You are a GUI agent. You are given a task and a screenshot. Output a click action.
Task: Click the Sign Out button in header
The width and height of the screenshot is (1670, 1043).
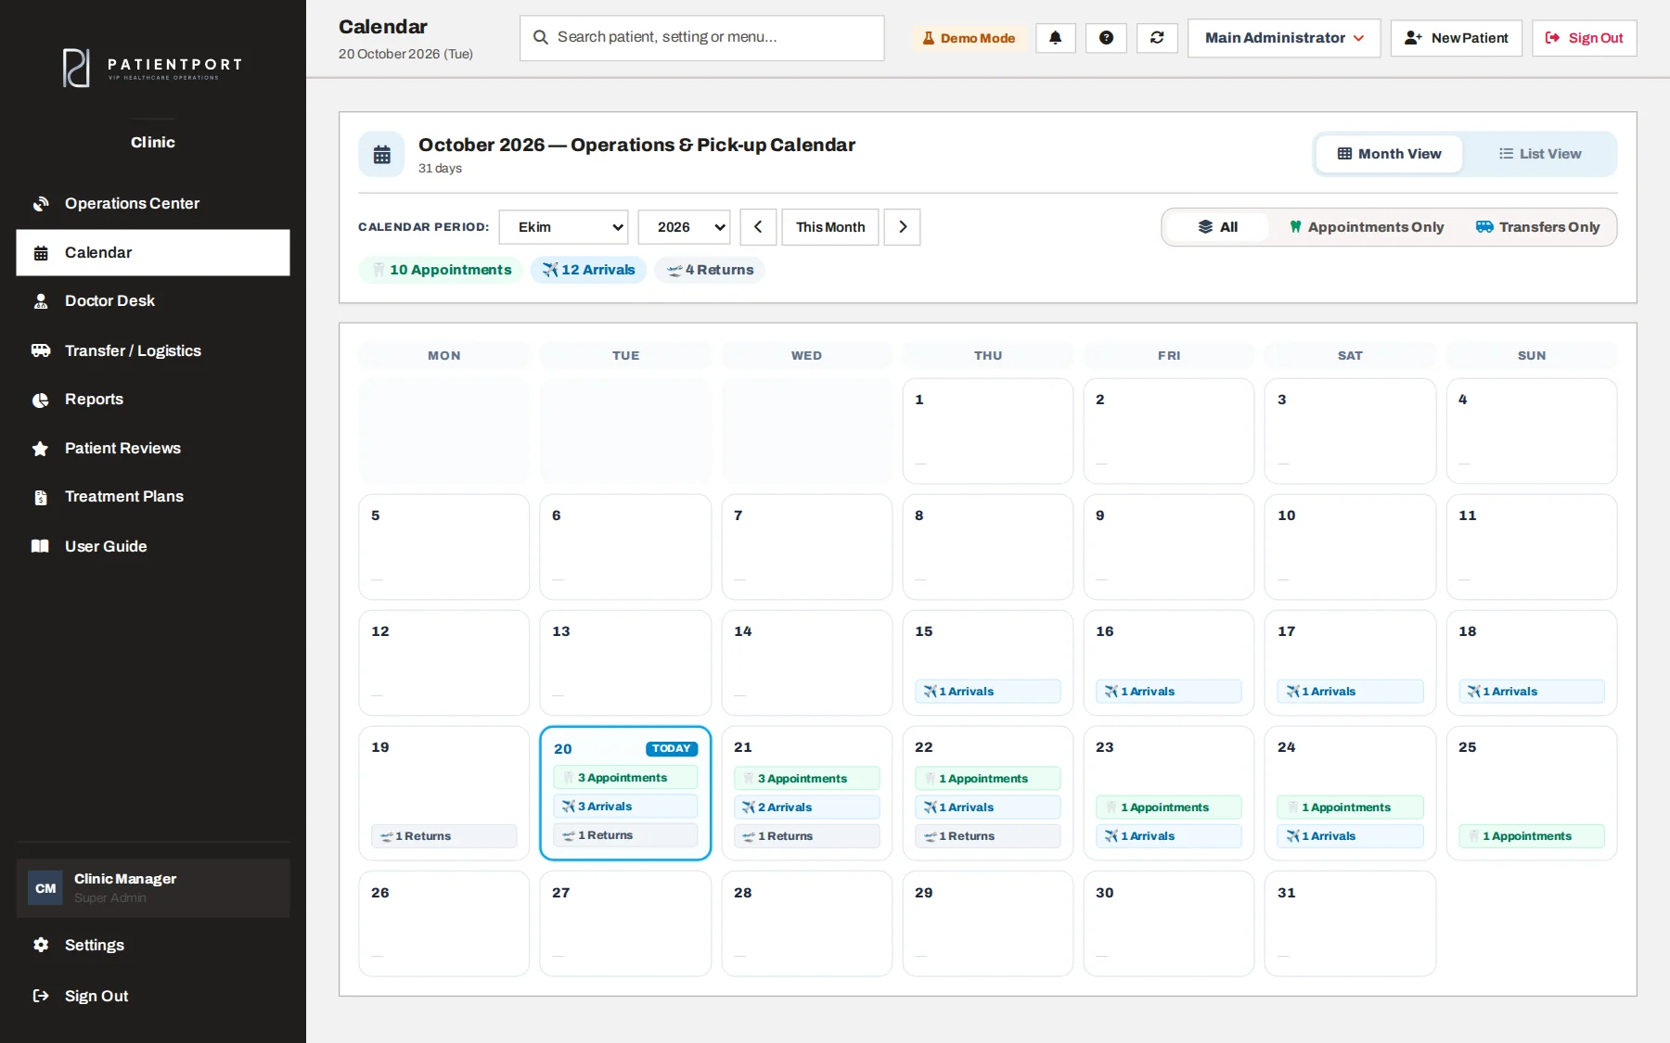click(x=1584, y=38)
